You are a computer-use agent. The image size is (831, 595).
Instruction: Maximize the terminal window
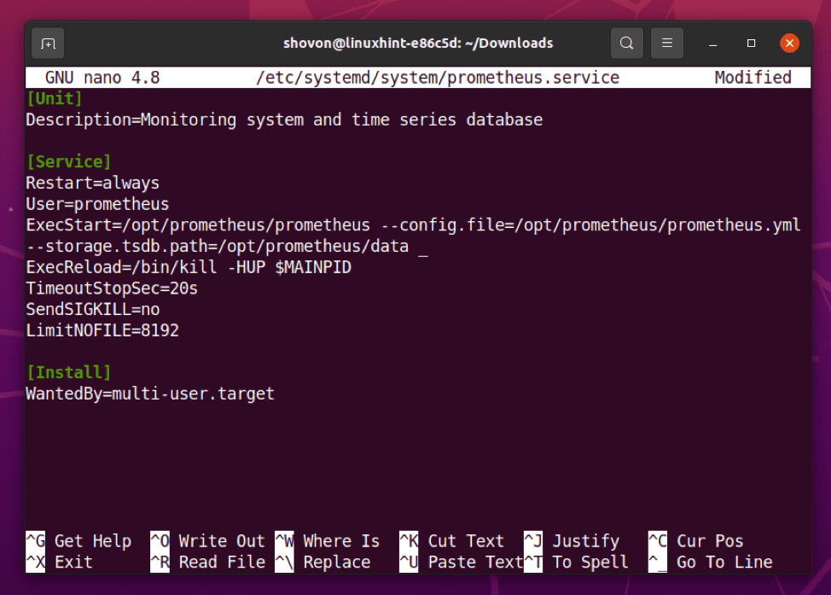coord(751,44)
